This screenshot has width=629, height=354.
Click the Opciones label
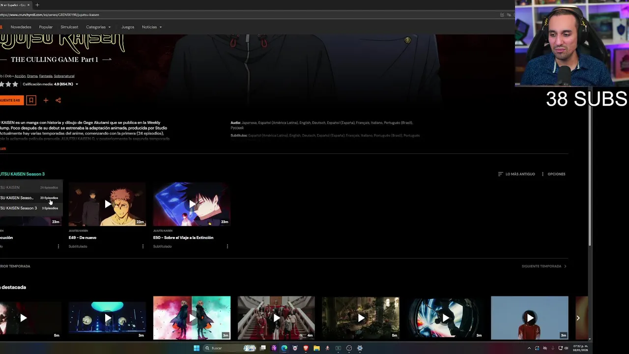[556, 174]
